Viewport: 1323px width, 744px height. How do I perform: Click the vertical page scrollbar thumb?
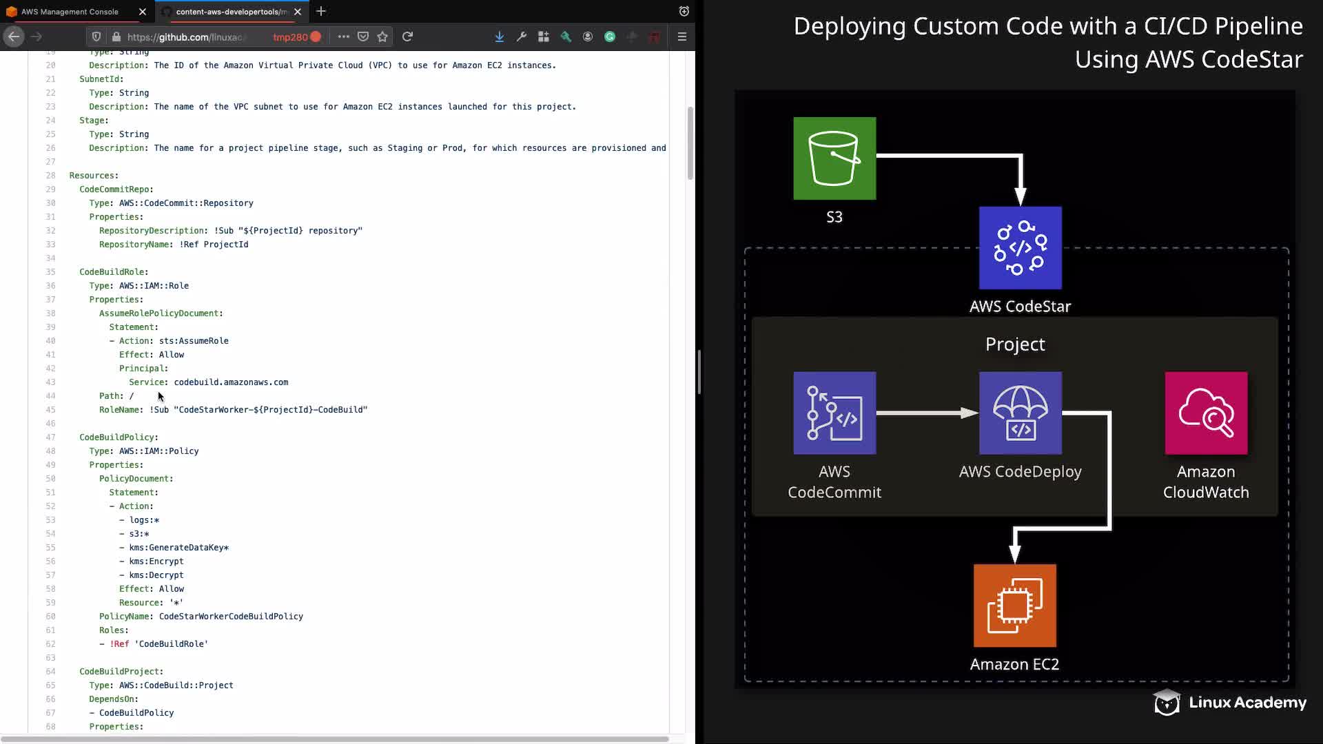coord(690,143)
